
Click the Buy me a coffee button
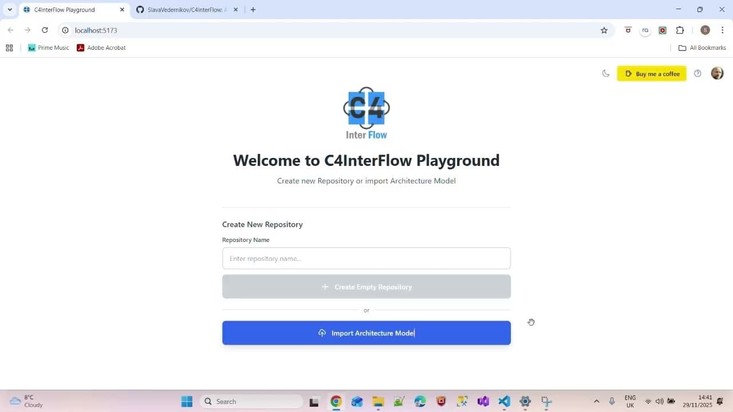(652, 73)
